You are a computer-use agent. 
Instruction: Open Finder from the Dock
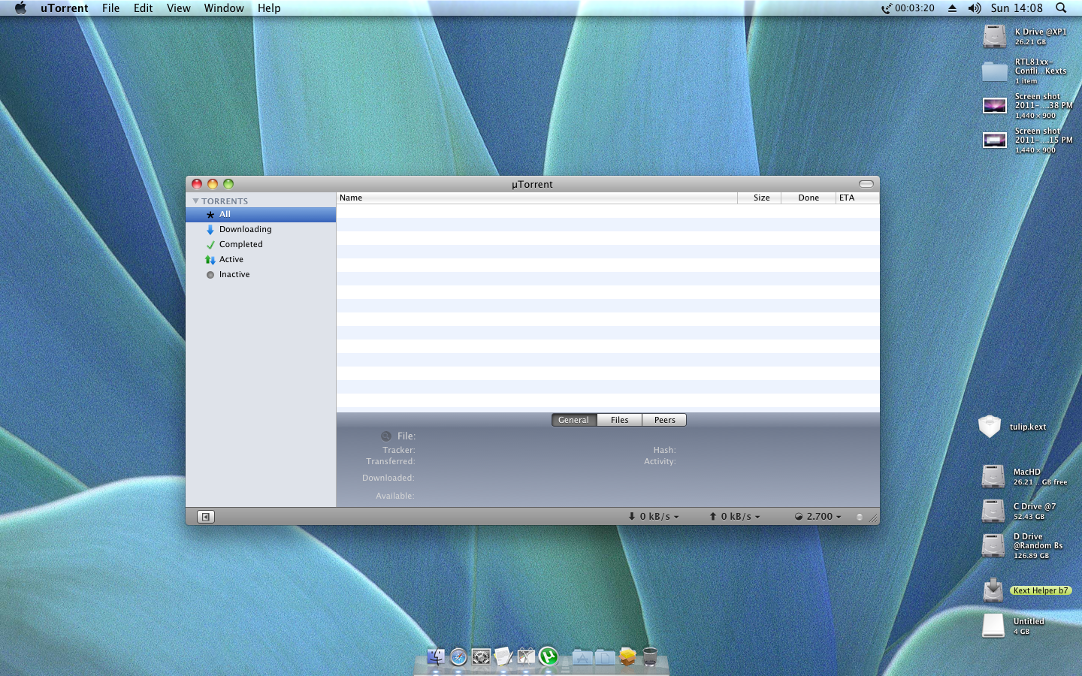436,656
